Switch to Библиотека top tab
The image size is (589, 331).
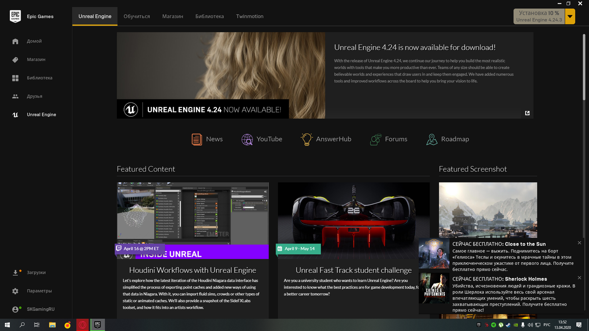coord(210,16)
